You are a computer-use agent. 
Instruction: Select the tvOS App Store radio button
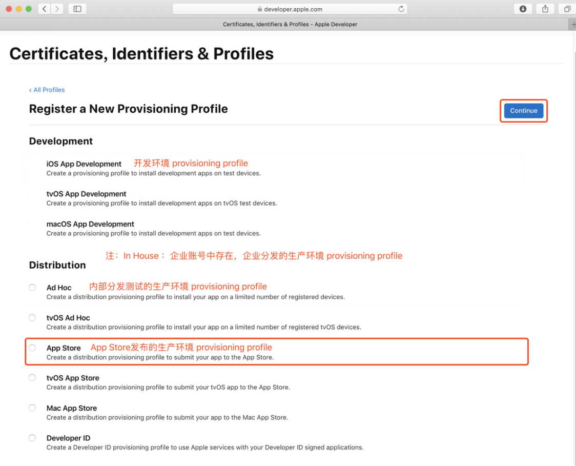pyautogui.click(x=32, y=378)
